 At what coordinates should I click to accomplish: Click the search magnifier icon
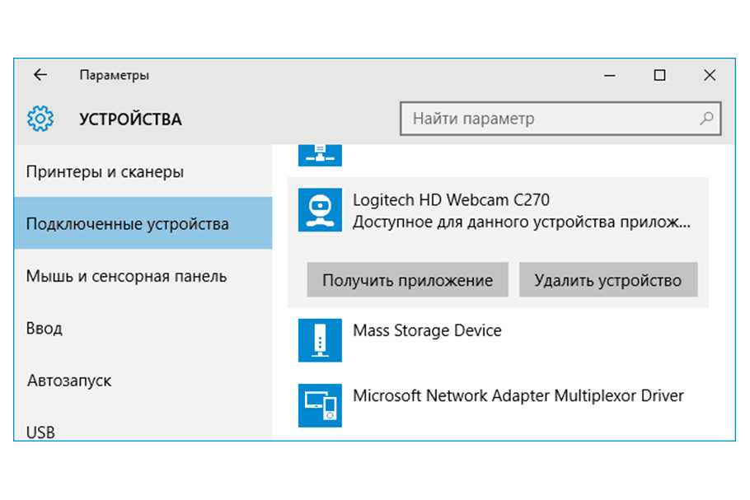(706, 119)
